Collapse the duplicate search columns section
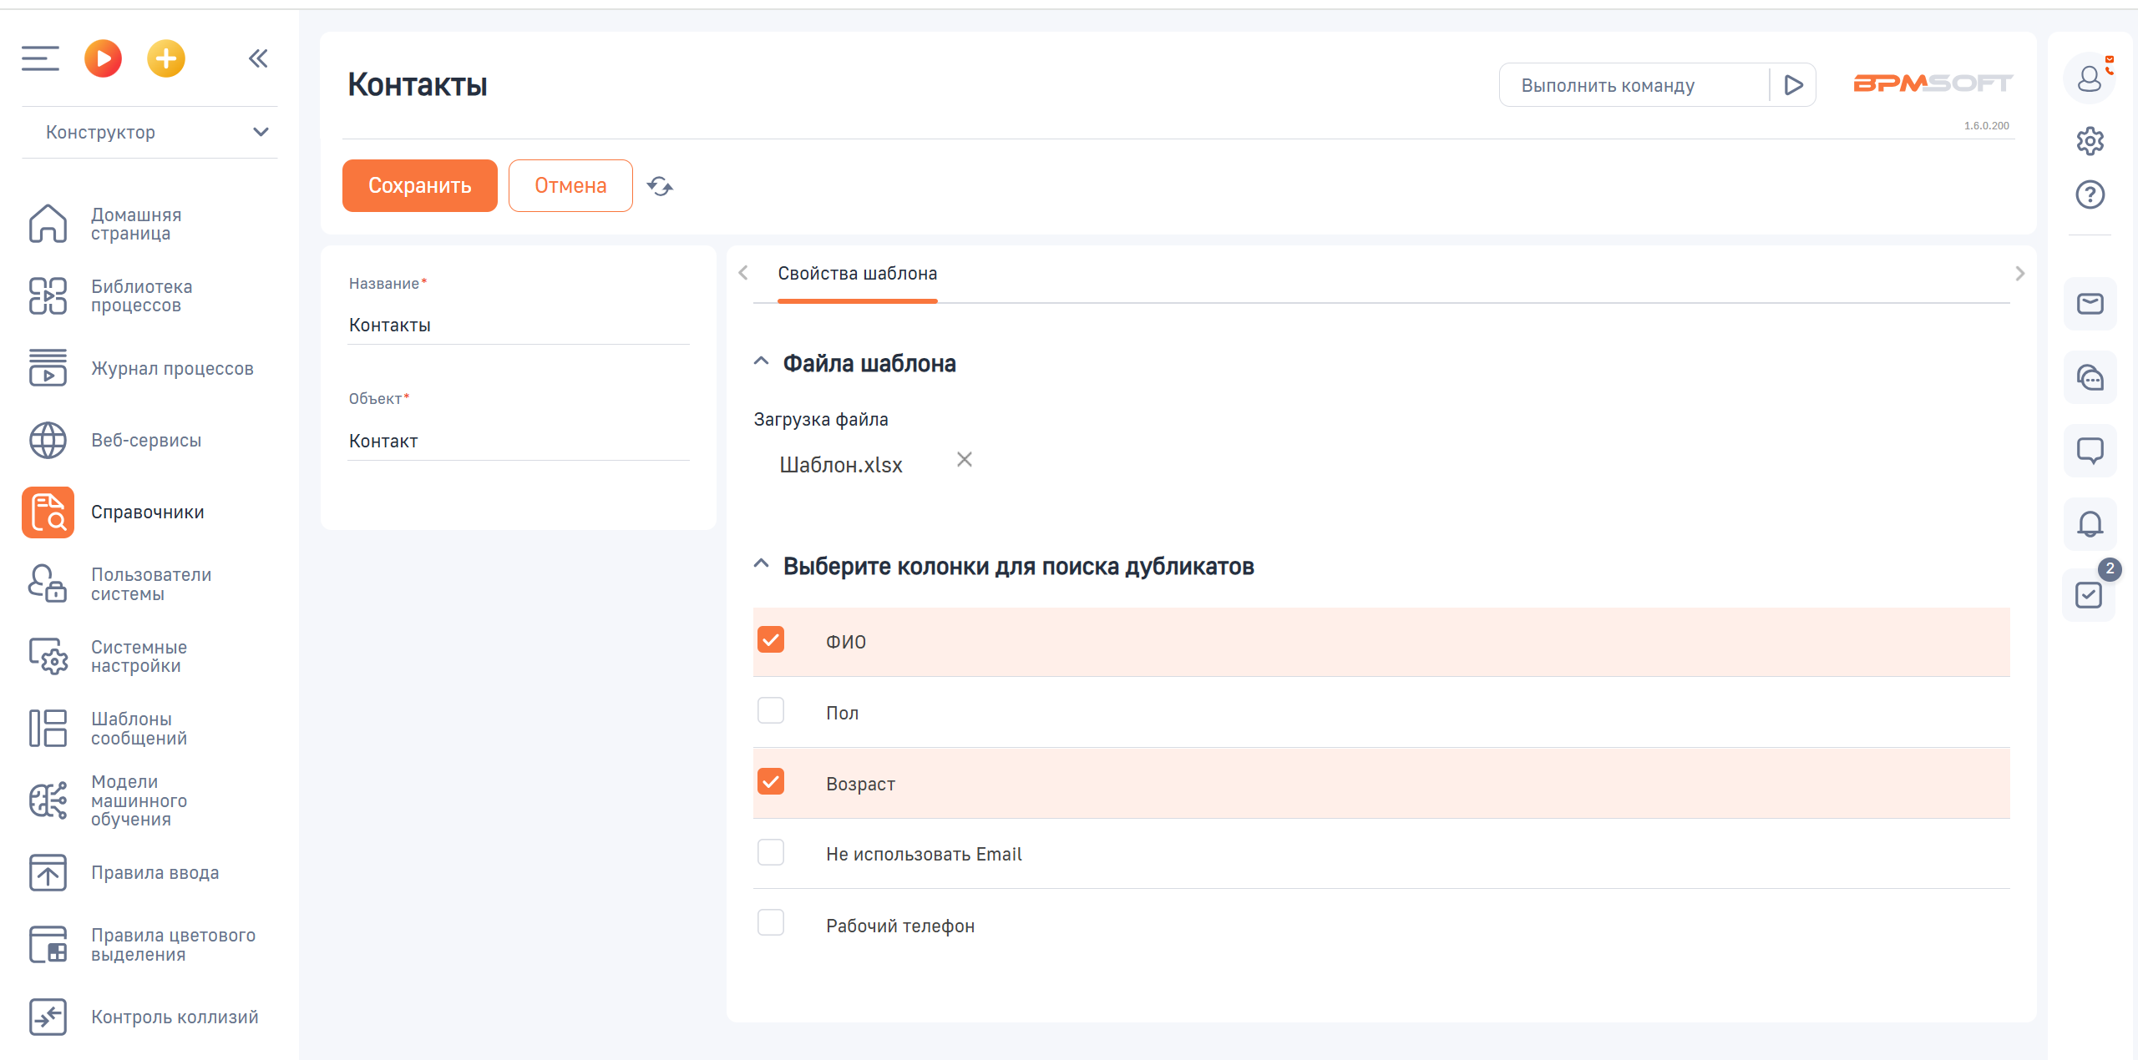 click(761, 565)
